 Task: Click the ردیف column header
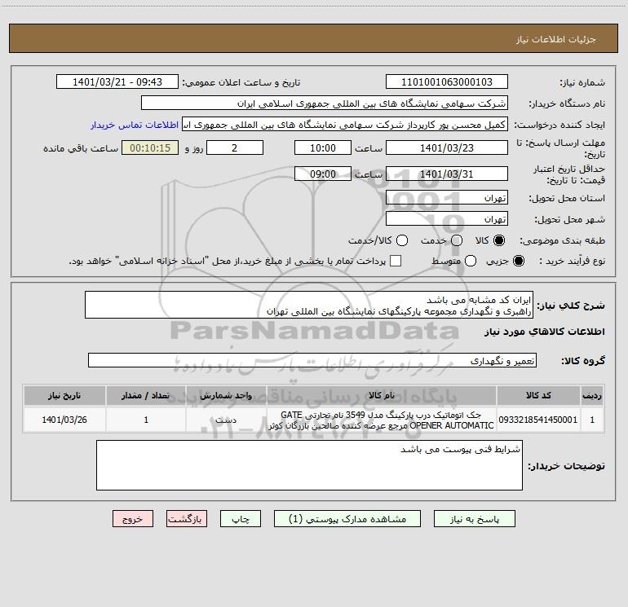pos(592,396)
